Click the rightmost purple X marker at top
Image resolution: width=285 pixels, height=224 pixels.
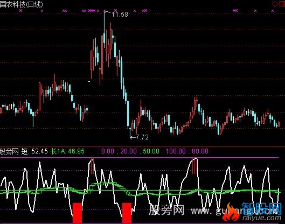coord(273,11)
